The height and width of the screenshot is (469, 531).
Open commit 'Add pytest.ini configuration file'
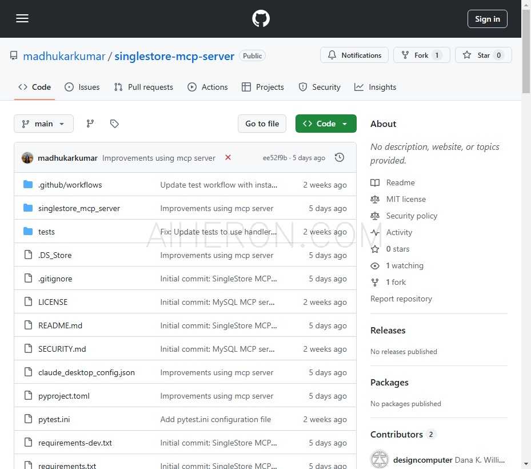point(215,419)
